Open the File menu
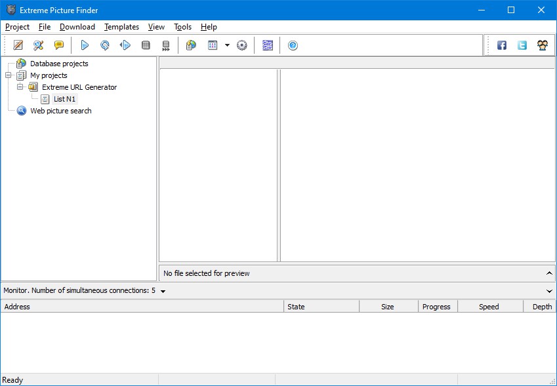The image size is (557, 386). point(45,27)
